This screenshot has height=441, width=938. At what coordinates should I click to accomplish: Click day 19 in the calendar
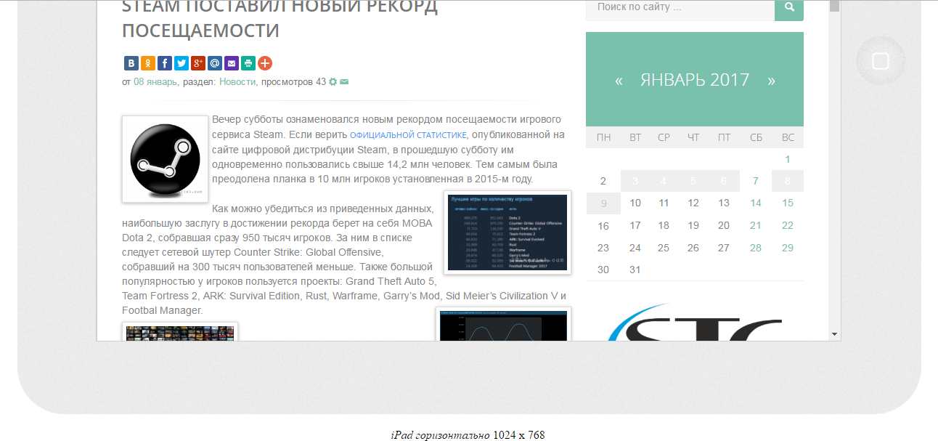693,225
